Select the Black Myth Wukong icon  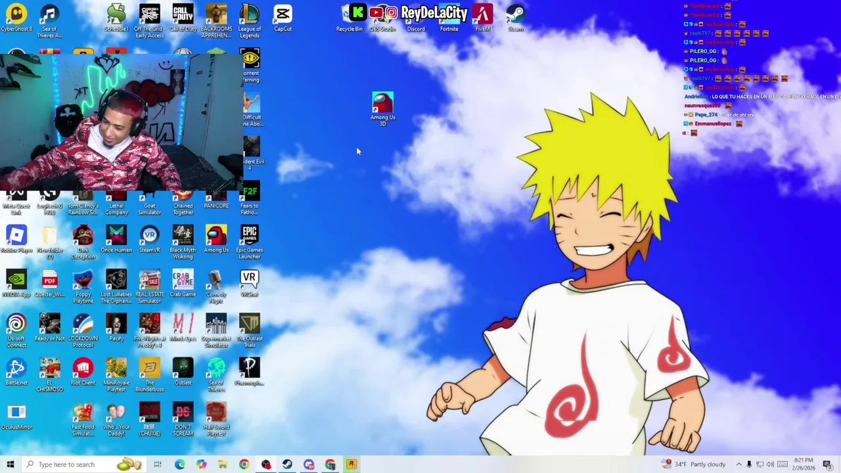[x=183, y=242]
